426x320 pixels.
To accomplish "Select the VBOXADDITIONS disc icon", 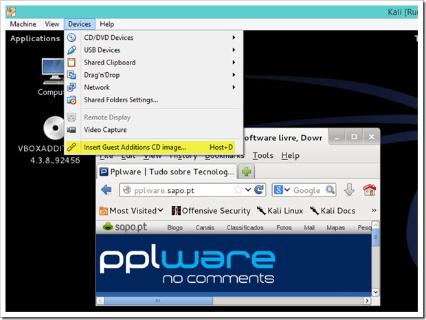I will point(54,128).
